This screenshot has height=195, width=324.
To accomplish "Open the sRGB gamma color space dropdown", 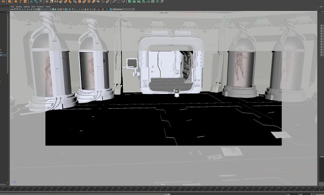I will 123,10.
